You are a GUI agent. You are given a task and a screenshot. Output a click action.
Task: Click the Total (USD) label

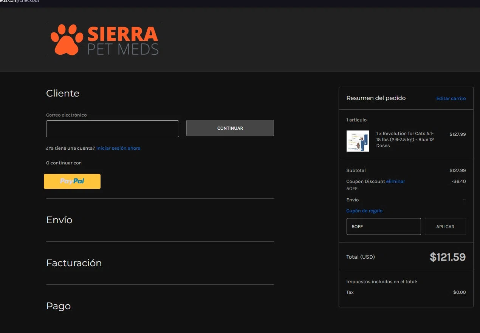[361, 257]
